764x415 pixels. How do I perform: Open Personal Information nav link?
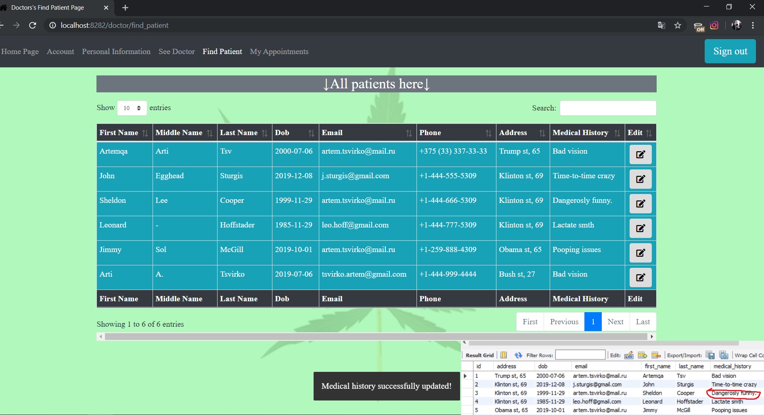(x=116, y=52)
